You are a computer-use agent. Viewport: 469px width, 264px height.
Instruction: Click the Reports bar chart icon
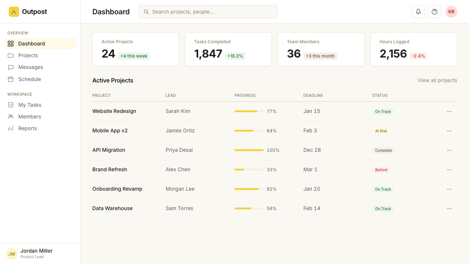[x=11, y=128]
